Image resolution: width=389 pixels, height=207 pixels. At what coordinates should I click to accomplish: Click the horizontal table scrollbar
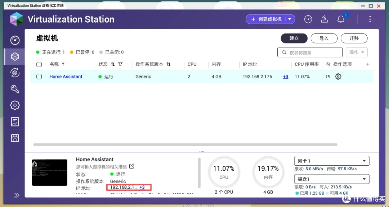click(x=185, y=144)
